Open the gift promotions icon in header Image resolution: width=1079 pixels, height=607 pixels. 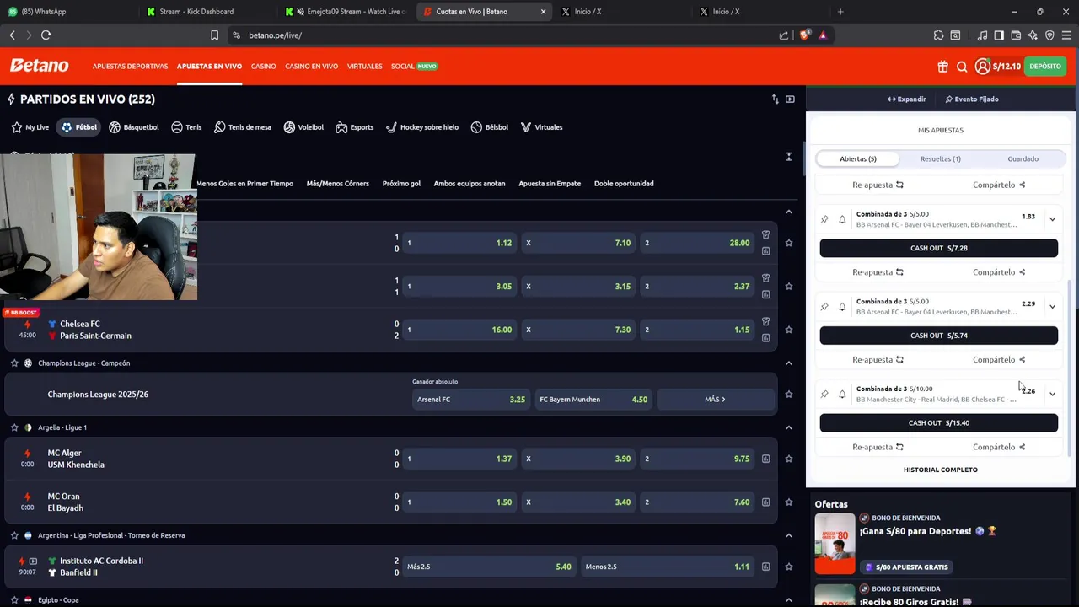942,67
